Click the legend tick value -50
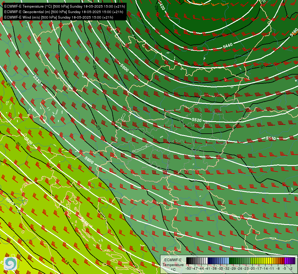The image size is (298, 274). (188, 269)
